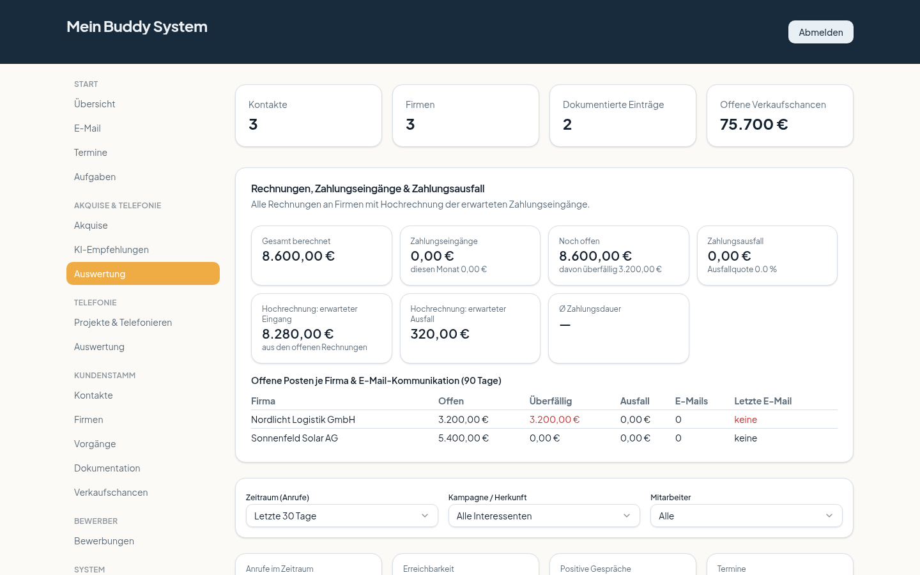Open Aufgaben in the sidebar
The image size is (920, 575).
click(x=143, y=176)
